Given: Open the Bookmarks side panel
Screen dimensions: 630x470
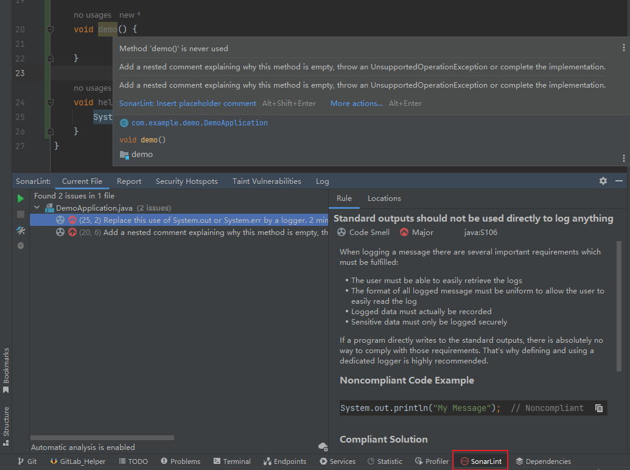Looking at the screenshot, I should coord(6,370).
